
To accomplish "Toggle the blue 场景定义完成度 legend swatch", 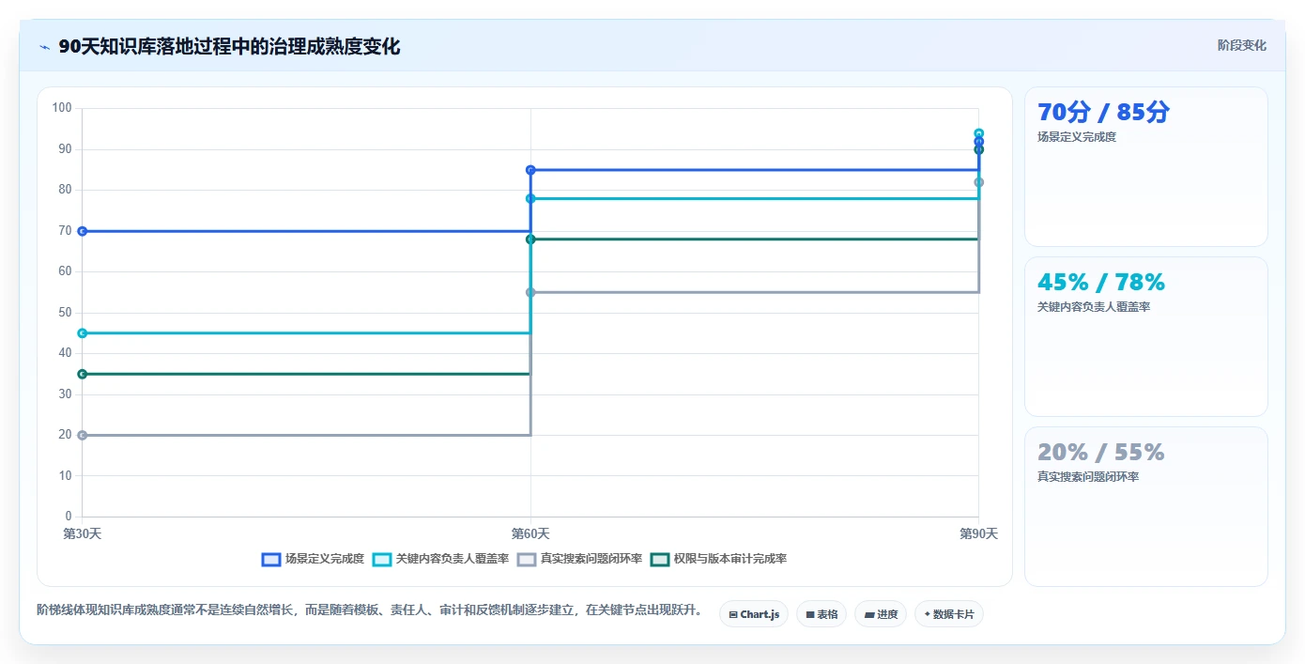I will (271, 559).
